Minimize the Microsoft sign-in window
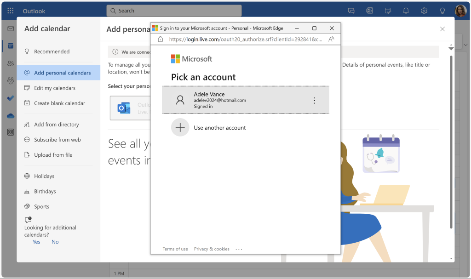The height and width of the screenshot is (279, 471). point(297,28)
